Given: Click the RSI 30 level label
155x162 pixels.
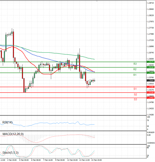Looking at the screenshot, I should click(148, 126).
